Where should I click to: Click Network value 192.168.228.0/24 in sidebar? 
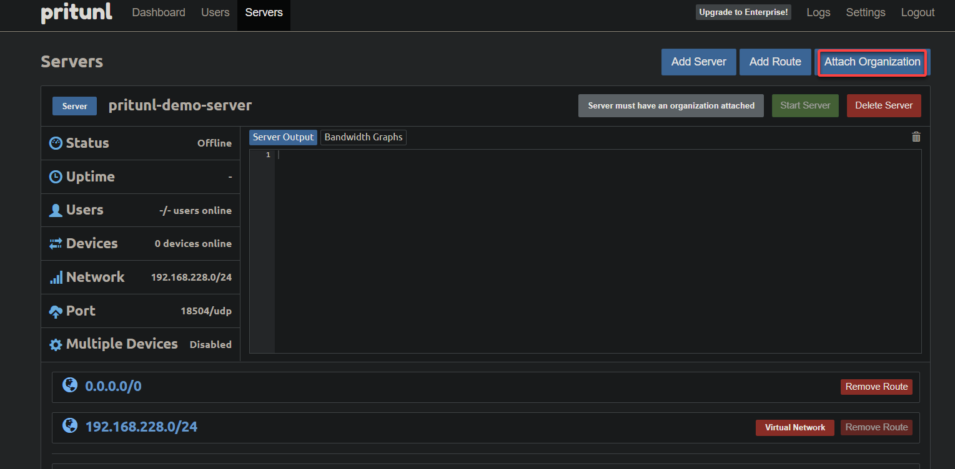[x=191, y=277]
